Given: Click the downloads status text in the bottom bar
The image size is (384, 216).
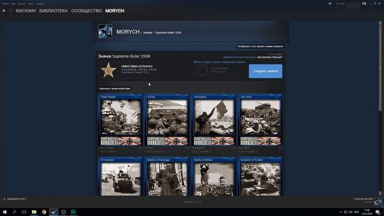Looking at the screenshot, I should pos(192,202).
